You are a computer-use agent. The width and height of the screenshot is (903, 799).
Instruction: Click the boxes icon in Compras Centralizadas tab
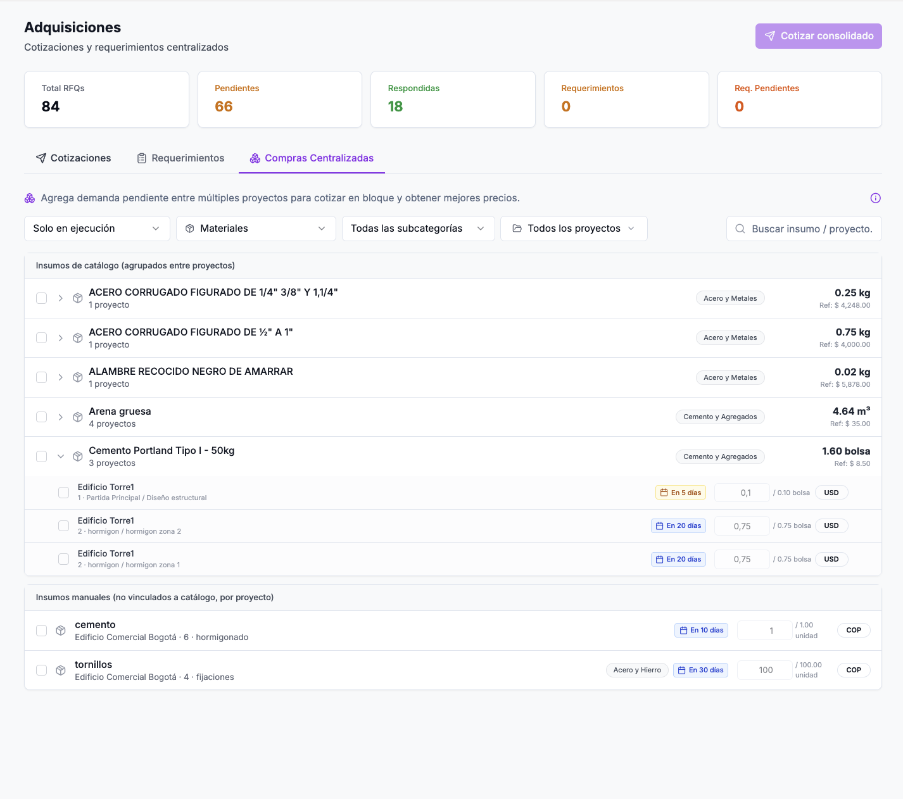pyautogui.click(x=255, y=158)
